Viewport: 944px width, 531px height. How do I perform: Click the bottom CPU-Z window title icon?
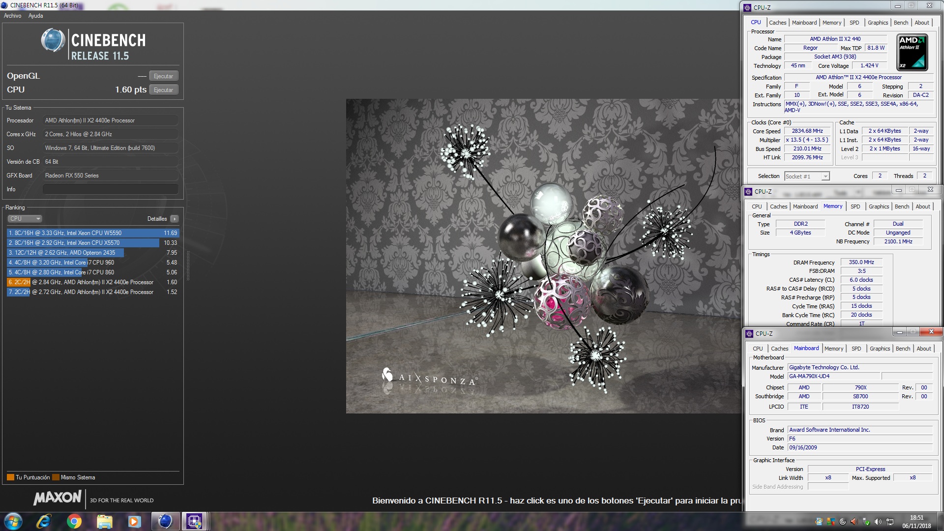tap(749, 334)
